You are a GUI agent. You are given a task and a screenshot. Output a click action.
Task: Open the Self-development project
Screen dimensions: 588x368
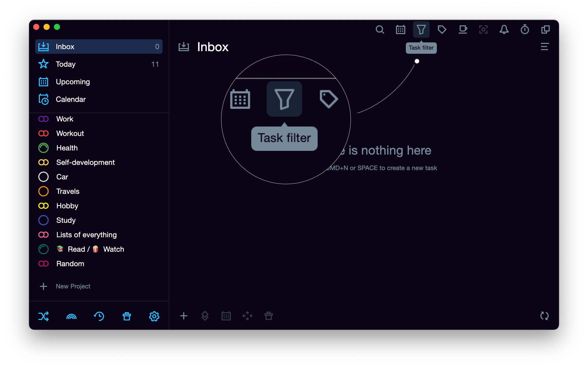click(x=85, y=162)
